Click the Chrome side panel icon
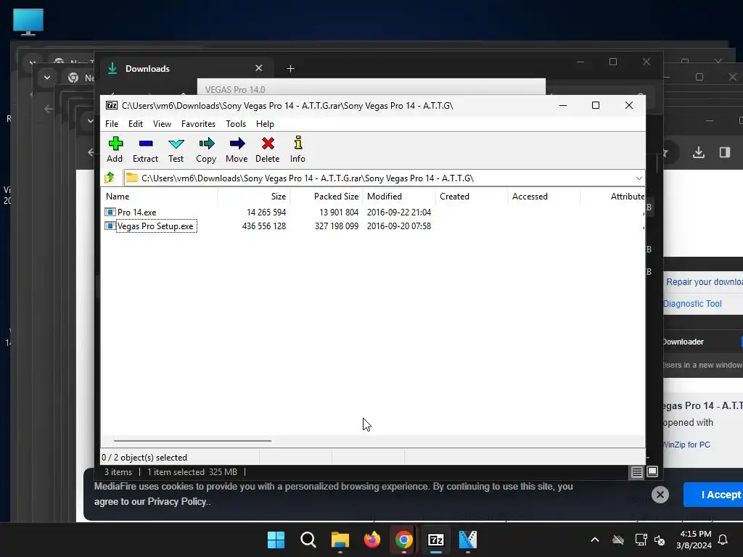Screen dimensions: 743x557 [x=725, y=152]
